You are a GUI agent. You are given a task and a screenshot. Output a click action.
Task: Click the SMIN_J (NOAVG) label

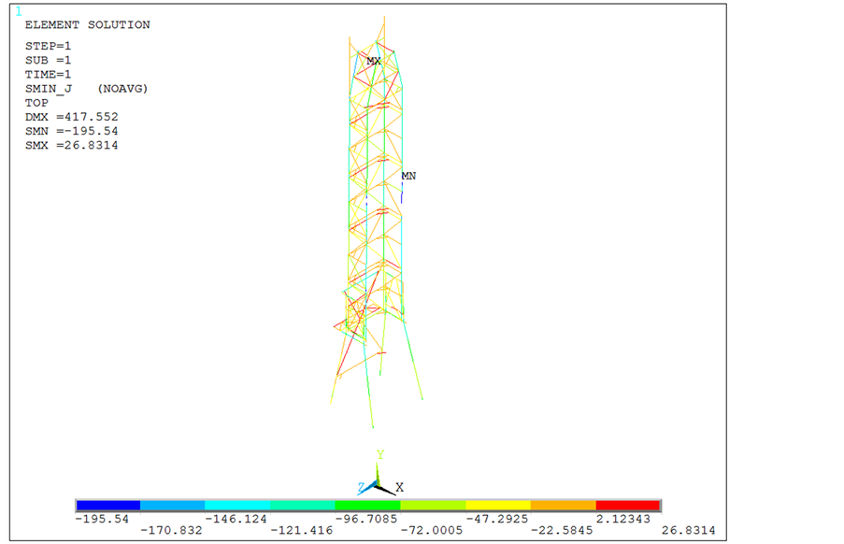coord(87,89)
